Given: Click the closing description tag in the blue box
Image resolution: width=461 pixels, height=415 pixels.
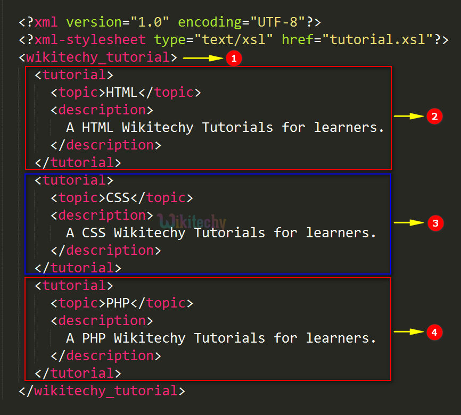Looking at the screenshot, I should (x=105, y=250).
